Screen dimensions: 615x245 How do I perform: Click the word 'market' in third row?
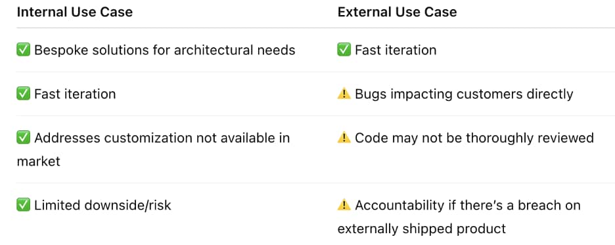(38, 161)
